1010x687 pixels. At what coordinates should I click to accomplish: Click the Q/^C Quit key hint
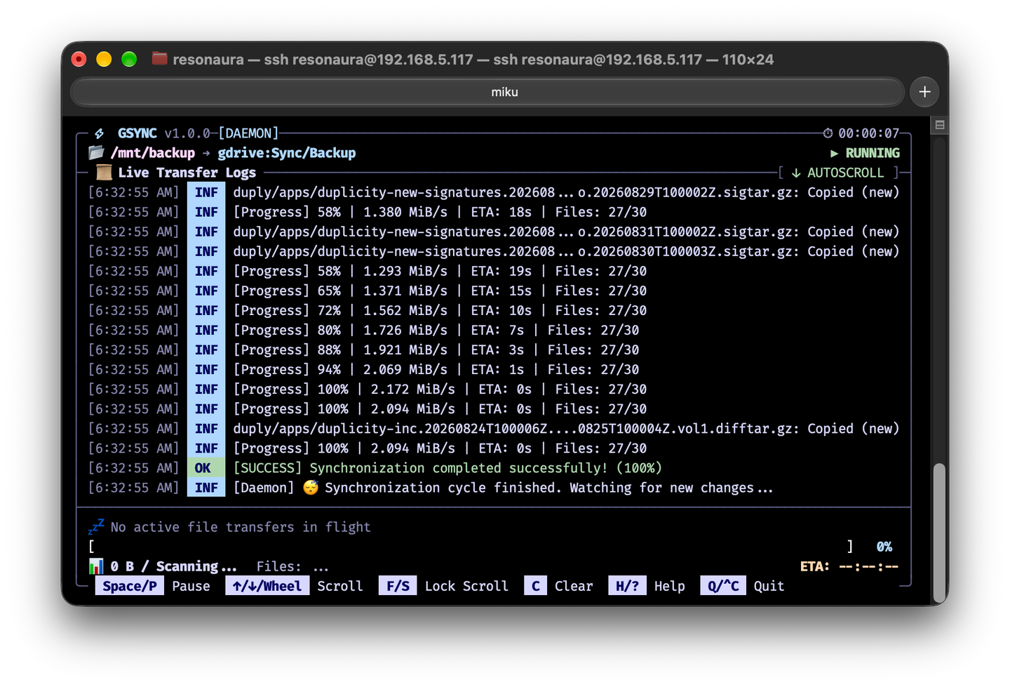[x=742, y=586]
